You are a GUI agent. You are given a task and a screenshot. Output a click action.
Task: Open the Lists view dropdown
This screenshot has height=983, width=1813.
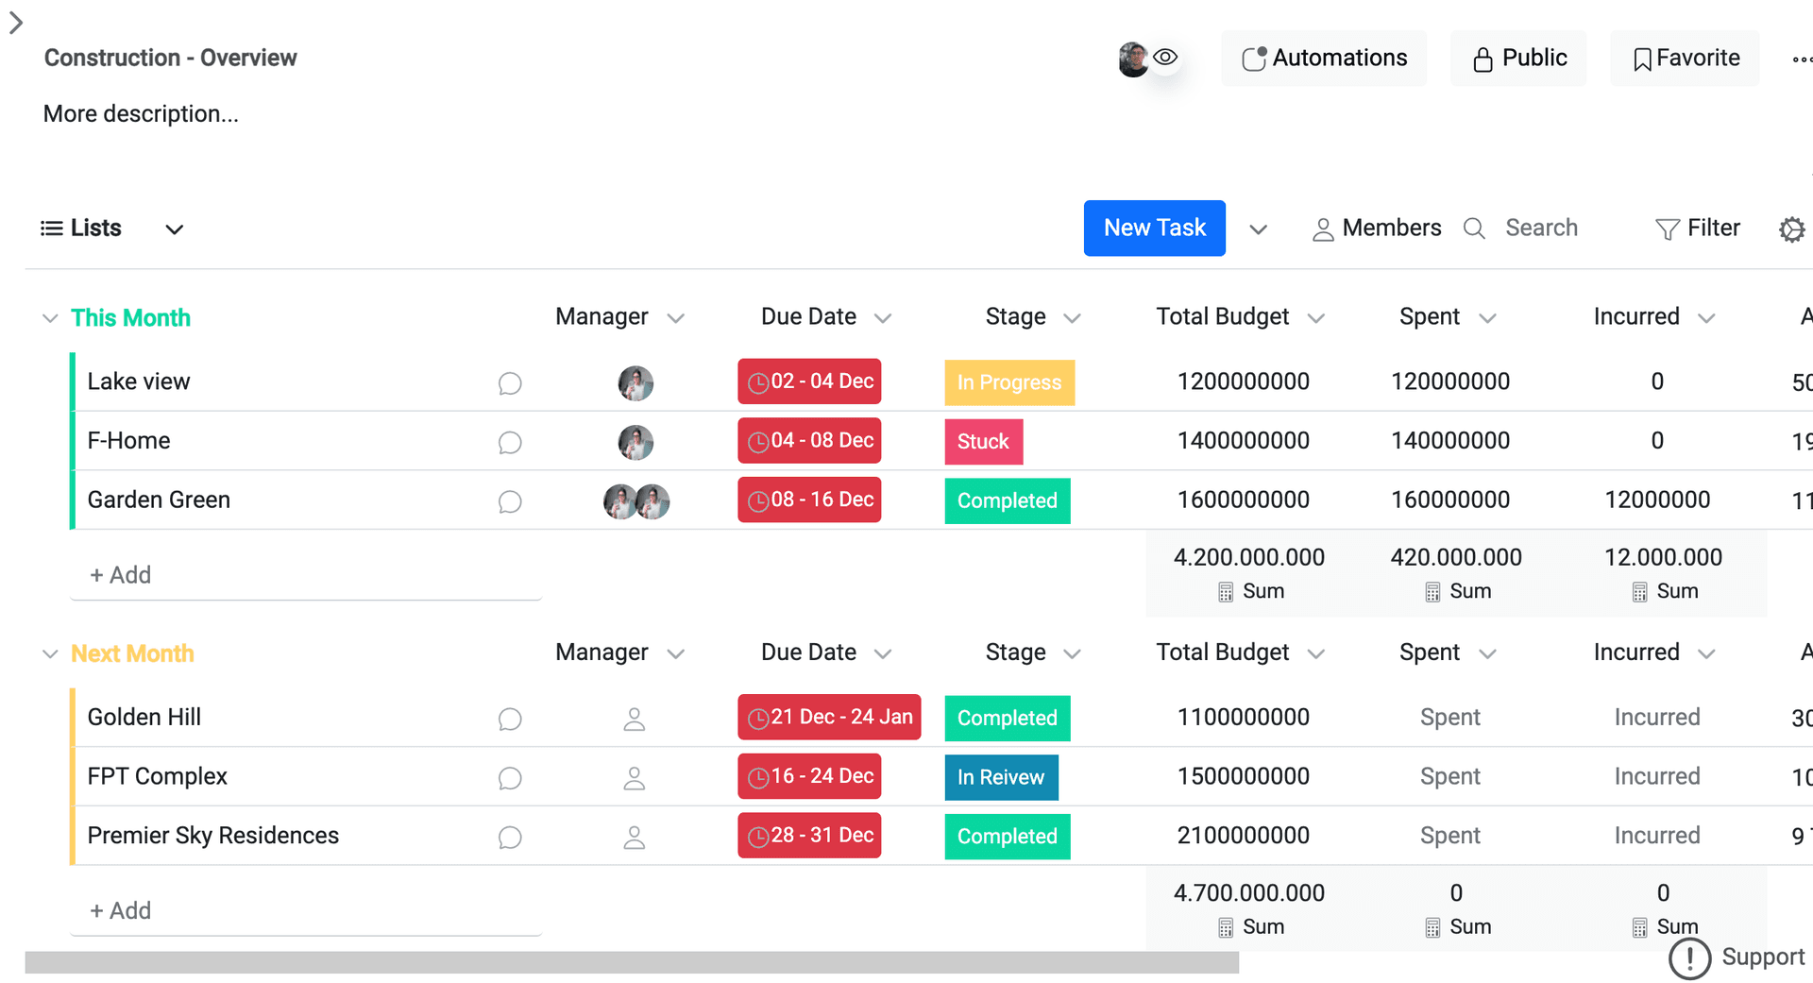[x=174, y=229]
